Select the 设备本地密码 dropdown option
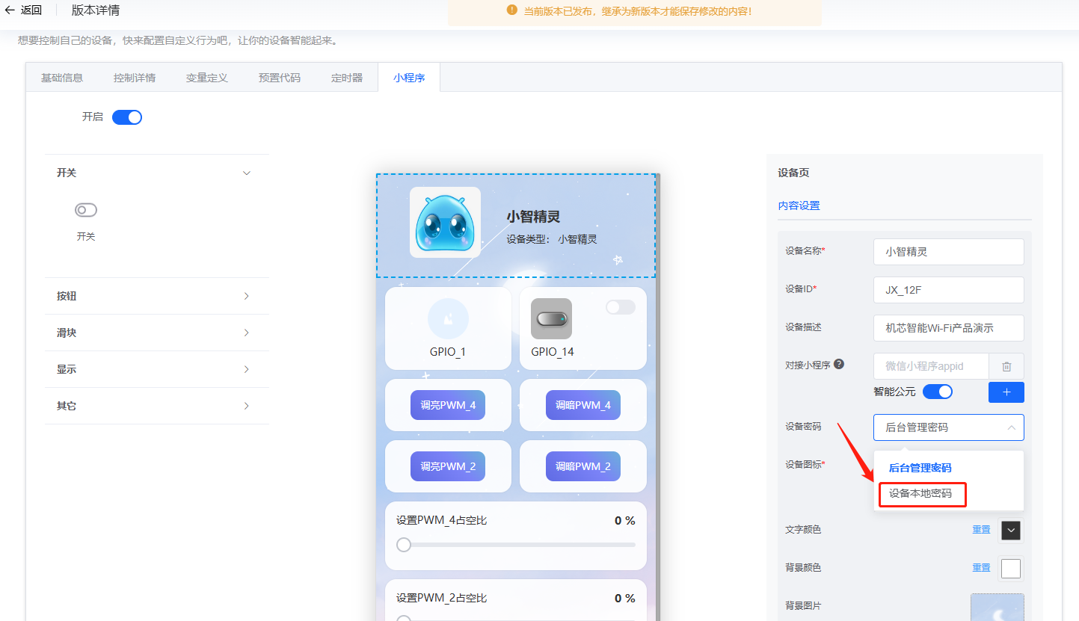The width and height of the screenshot is (1079, 621). tap(921, 494)
